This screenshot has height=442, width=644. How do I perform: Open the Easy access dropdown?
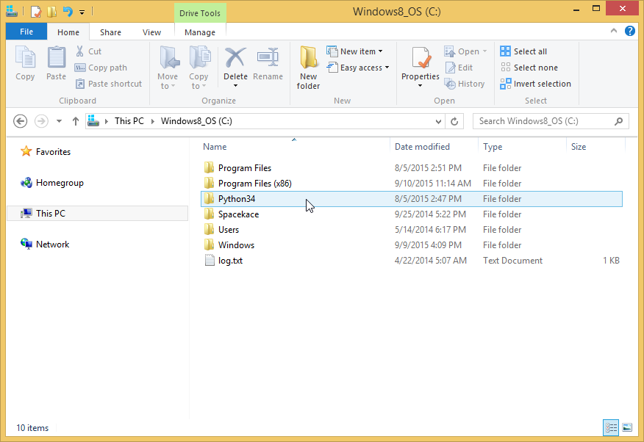click(x=387, y=68)
